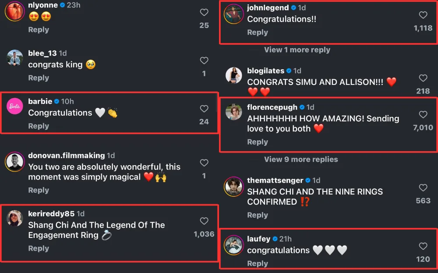This screenshot has height=273, width=438.
Task: Reply to kerireddy85's engagement ring comment
Action: (x=39, y=248)
